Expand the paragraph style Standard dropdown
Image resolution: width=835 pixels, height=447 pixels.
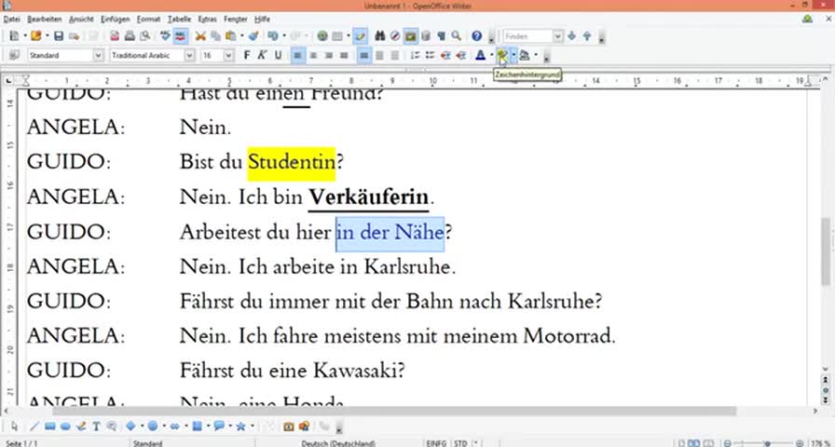(99, 55)
